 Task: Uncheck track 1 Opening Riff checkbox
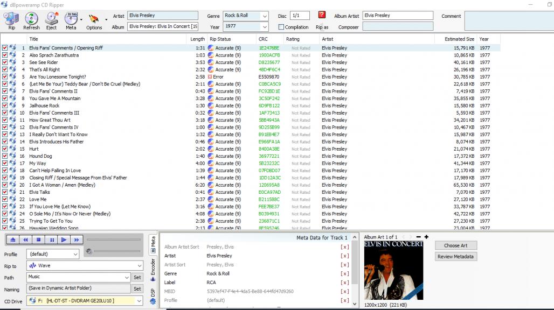click(x=5, y=48)
